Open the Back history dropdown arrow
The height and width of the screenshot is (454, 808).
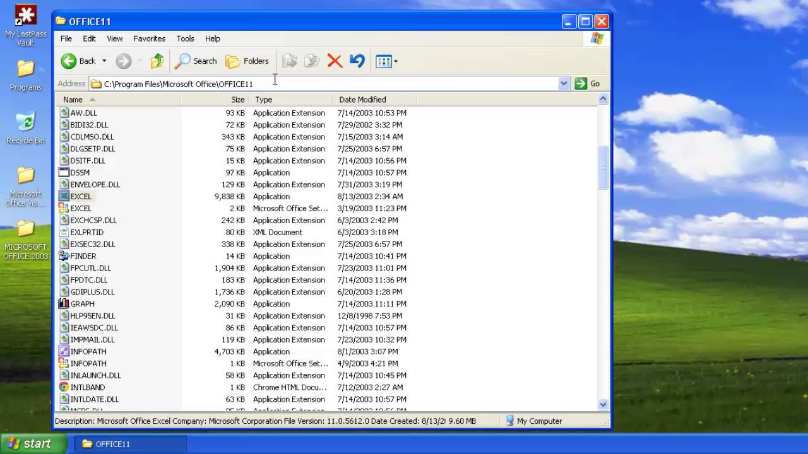click(x=104, y=61)
